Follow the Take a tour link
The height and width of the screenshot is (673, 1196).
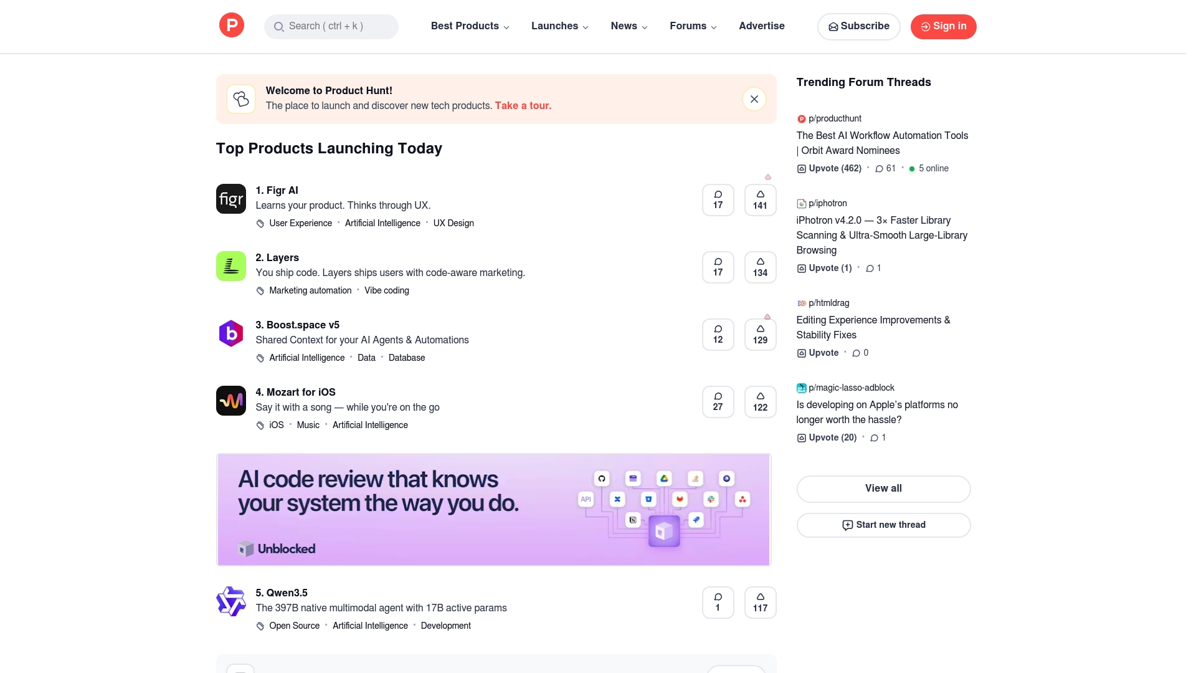click(x=523, y=106)
